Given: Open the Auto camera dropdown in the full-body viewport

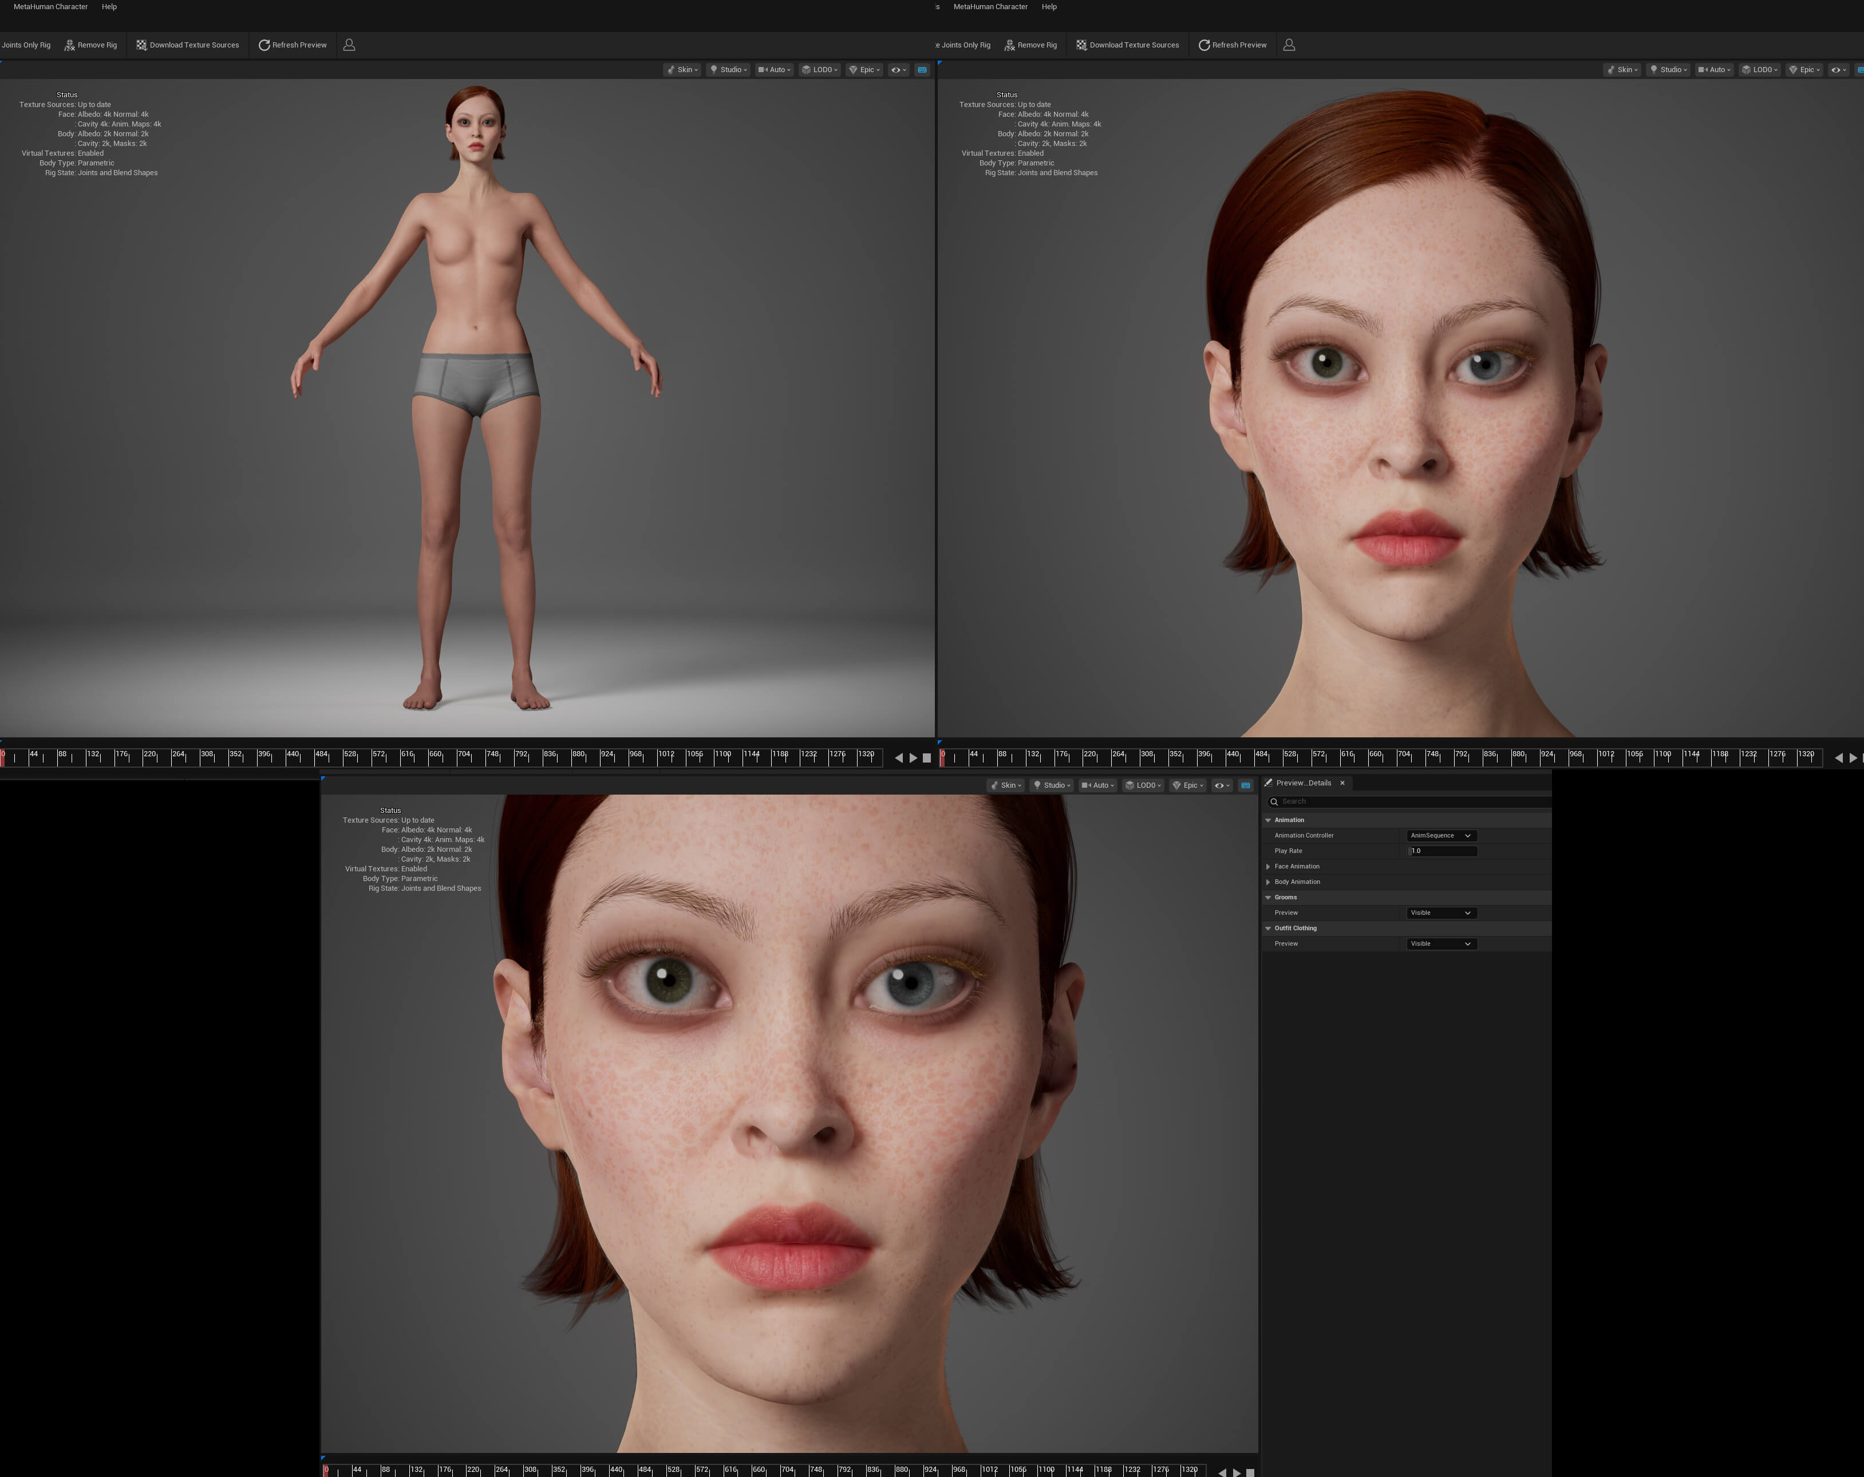Looking at the screenshot, I should tap(775, 70).
